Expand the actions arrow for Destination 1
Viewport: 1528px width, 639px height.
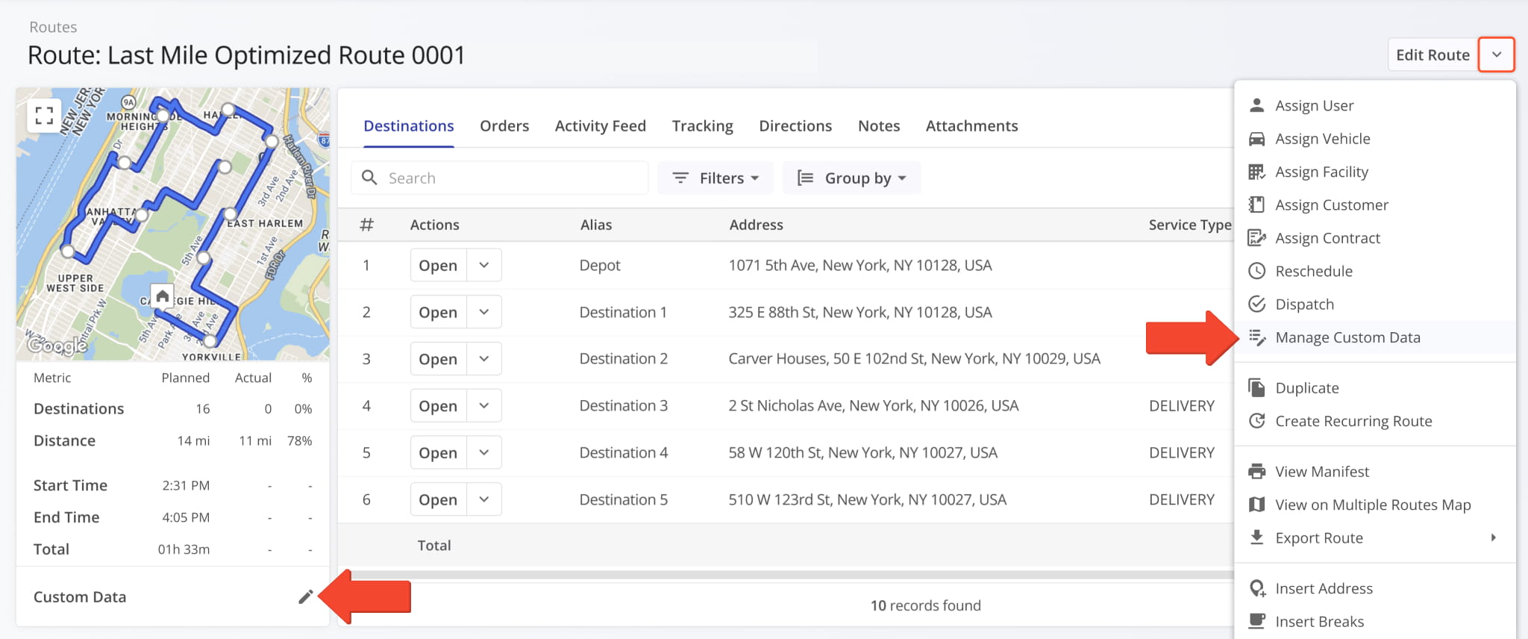[x=484, y=312]
